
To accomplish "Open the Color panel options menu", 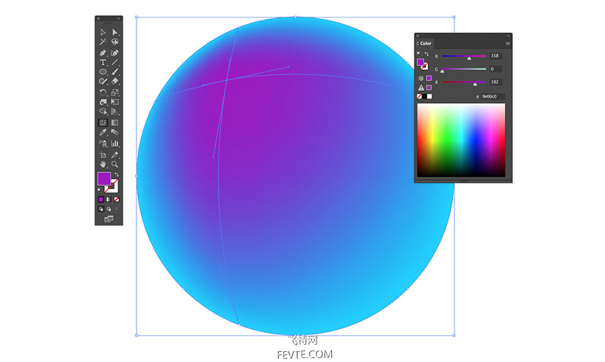I will tap(508, 43).
